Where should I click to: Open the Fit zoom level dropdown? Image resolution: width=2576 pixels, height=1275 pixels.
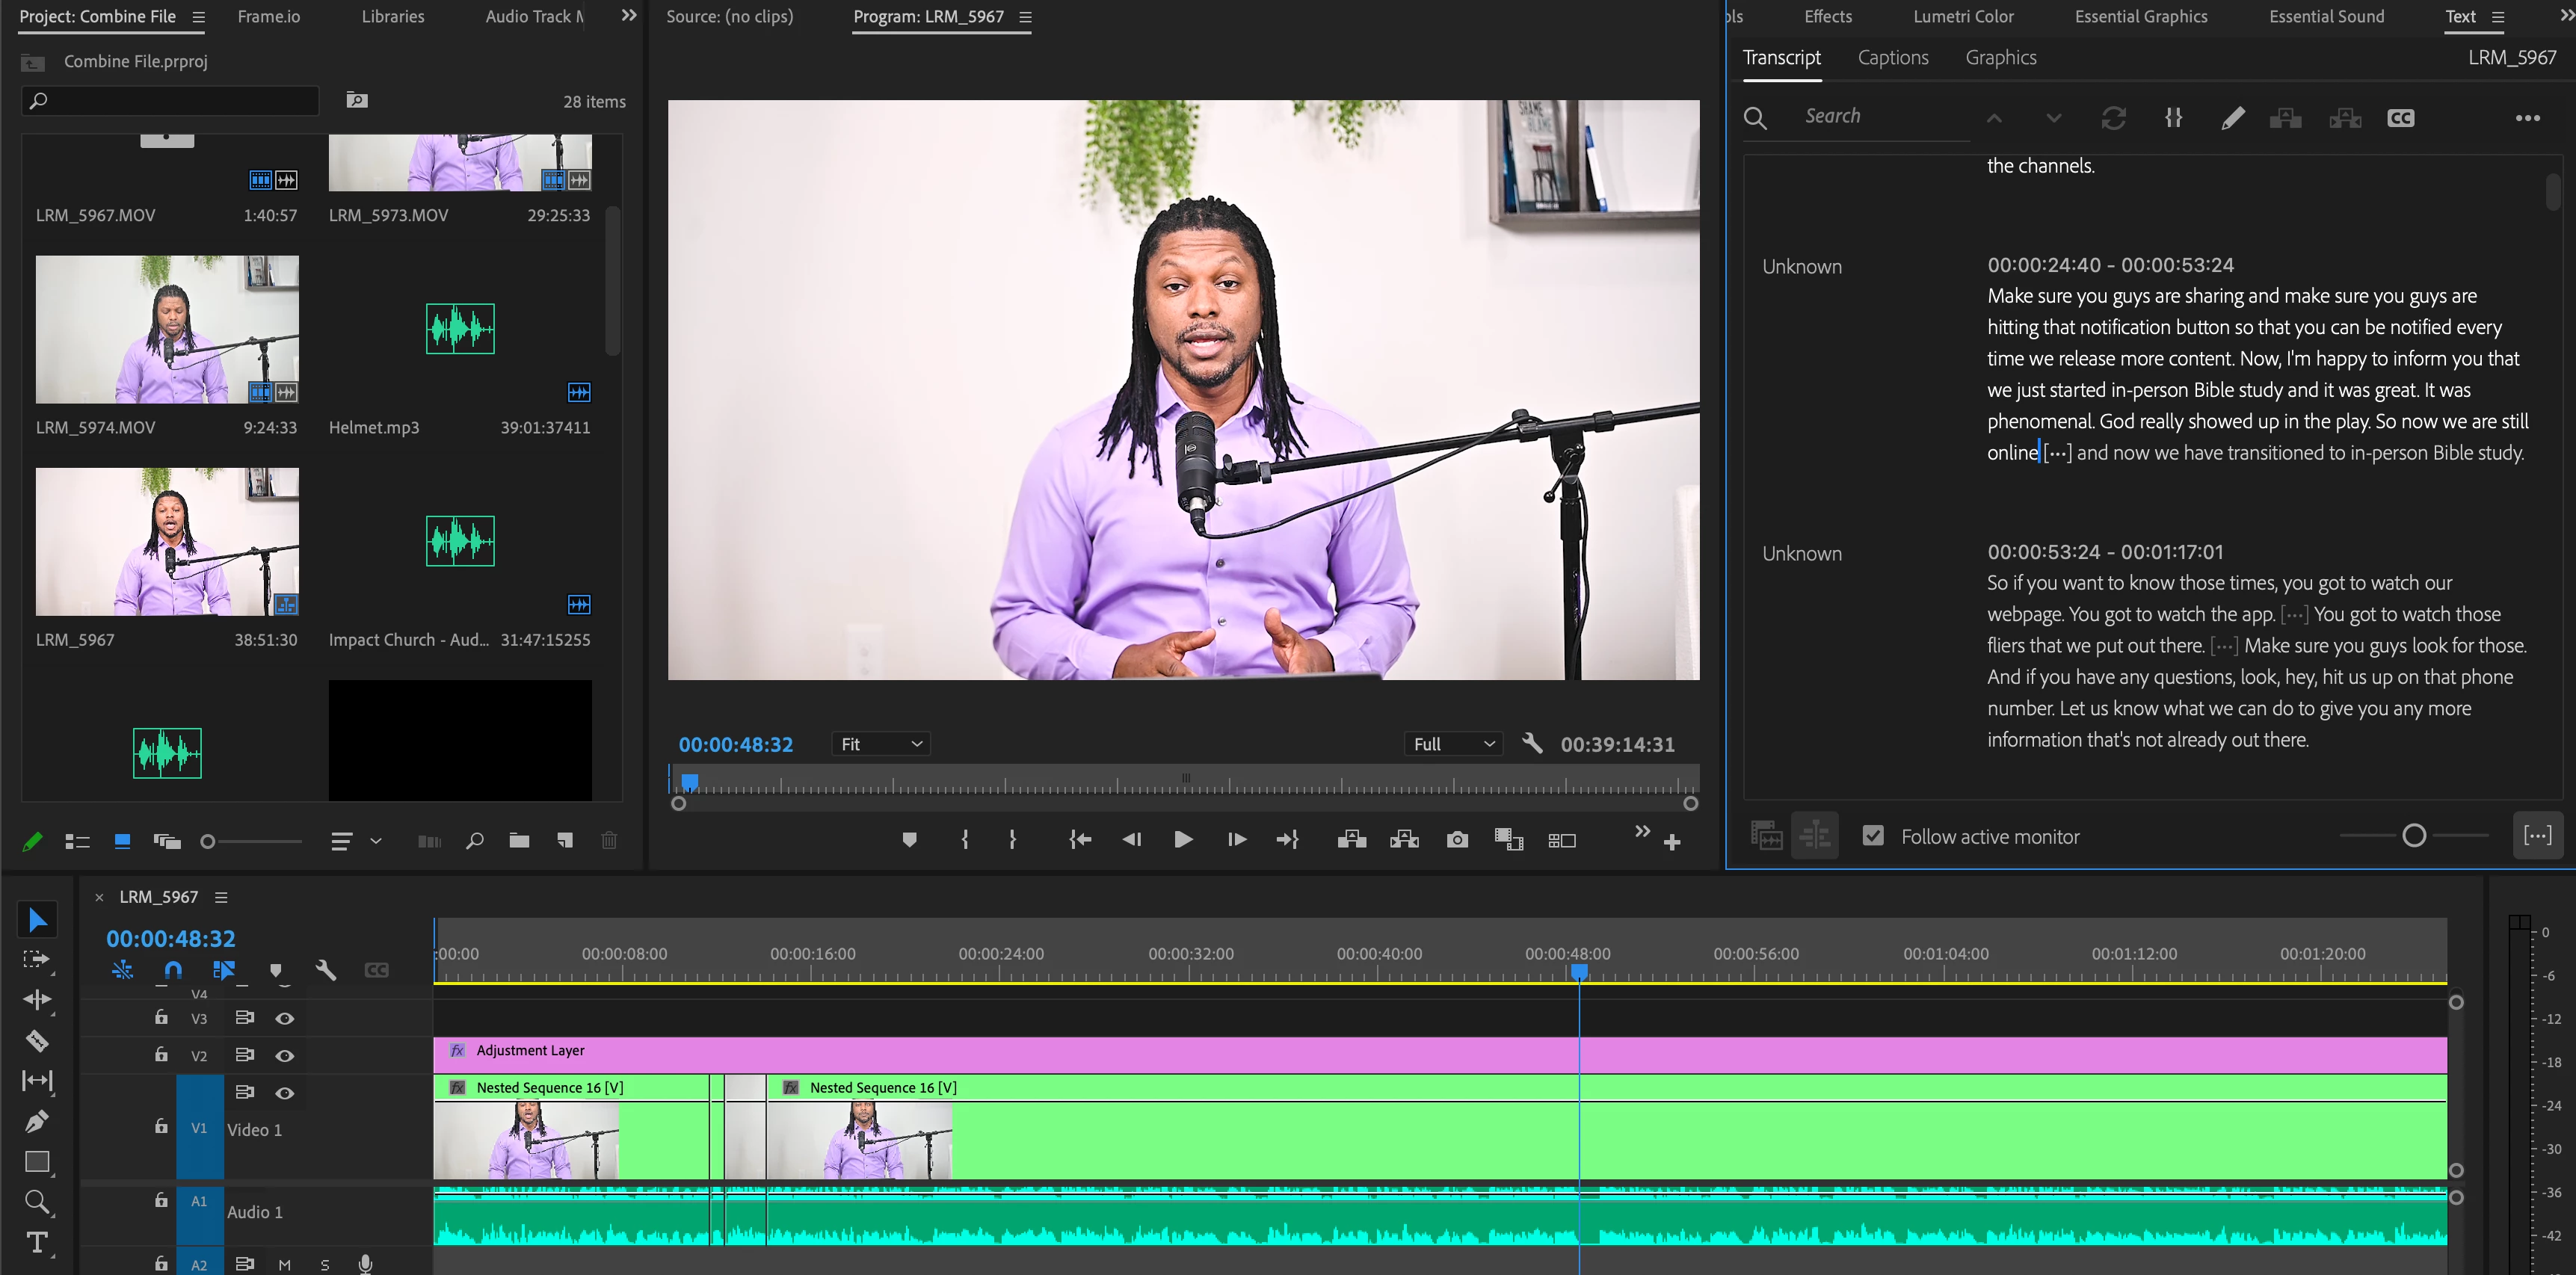coord(880,744)
